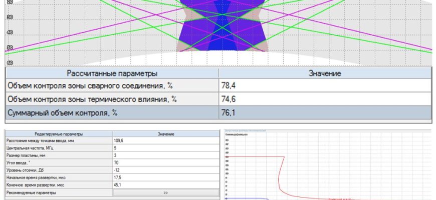Edit the input angle value 70
This screenshot has height=200, width=436.
[166, 163]
